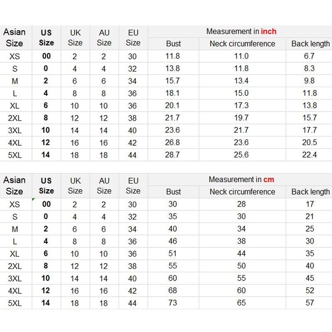Screen dimensions: 332x332
Task: Click Back length header in inch table
Action: pyautogui.click(x=310, y=44)
